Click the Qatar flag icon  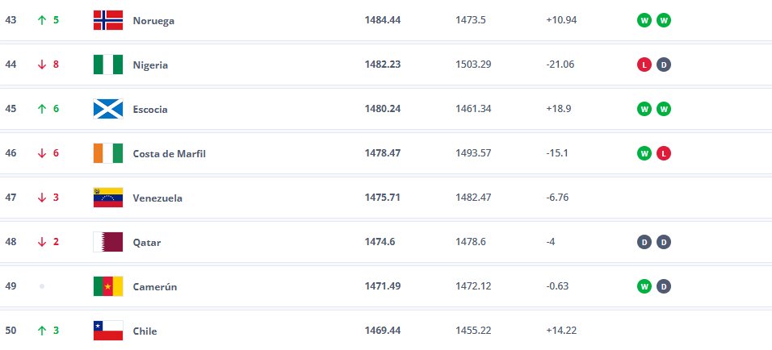[x=108, y=242]
